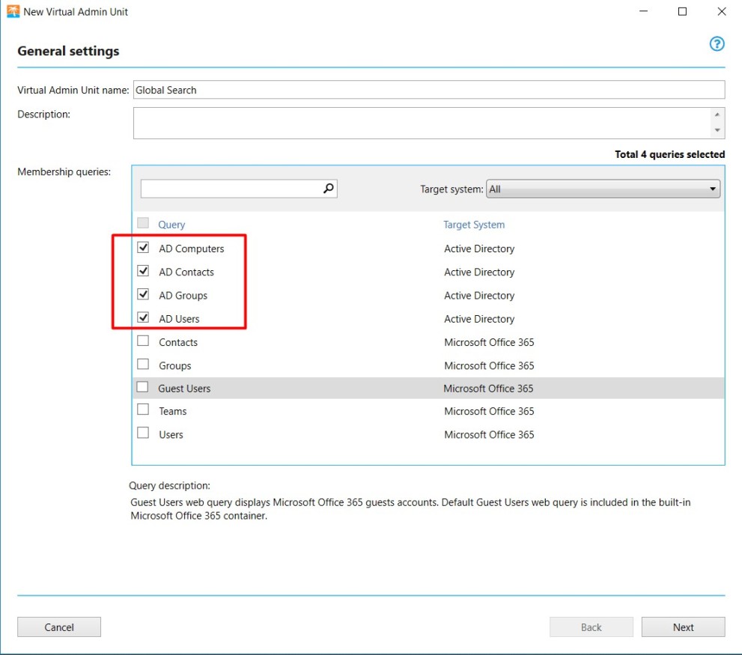Open the help question mark icon
The height and width of the screenshot is (655, 742).
pos(717,44)
